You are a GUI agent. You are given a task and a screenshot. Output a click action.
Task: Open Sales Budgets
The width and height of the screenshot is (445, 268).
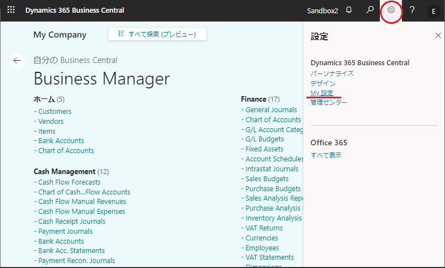[x=267, y=178]
